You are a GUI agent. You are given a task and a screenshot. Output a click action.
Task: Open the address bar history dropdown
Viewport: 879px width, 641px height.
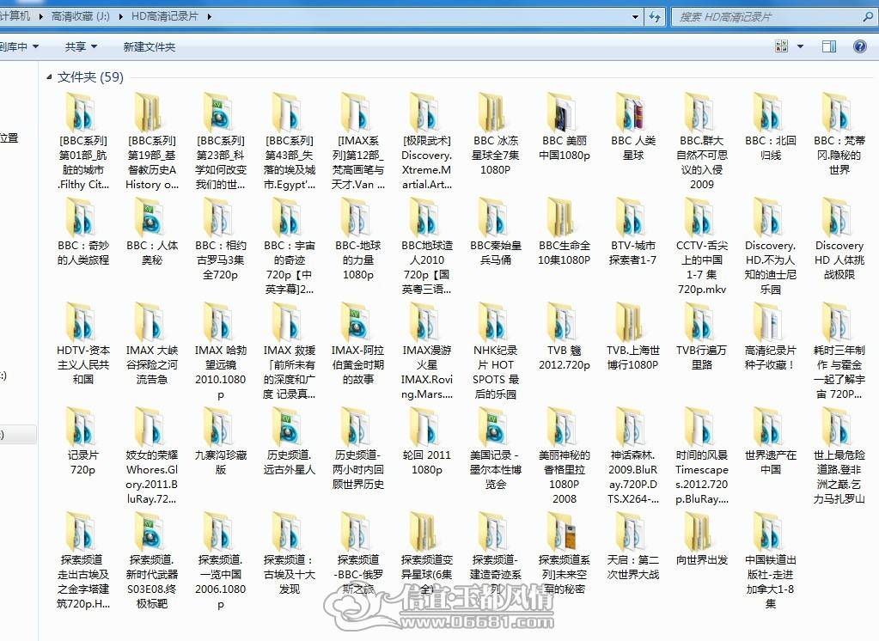(635, 17)
